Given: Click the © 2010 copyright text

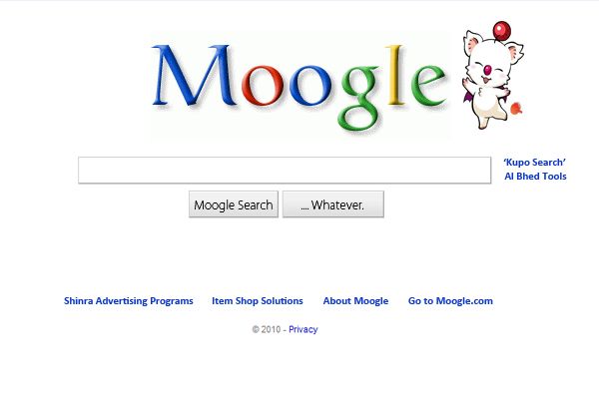Looking at the screenshot, I should point(267,329).
